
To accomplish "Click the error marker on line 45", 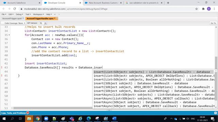I will (2, 76).
